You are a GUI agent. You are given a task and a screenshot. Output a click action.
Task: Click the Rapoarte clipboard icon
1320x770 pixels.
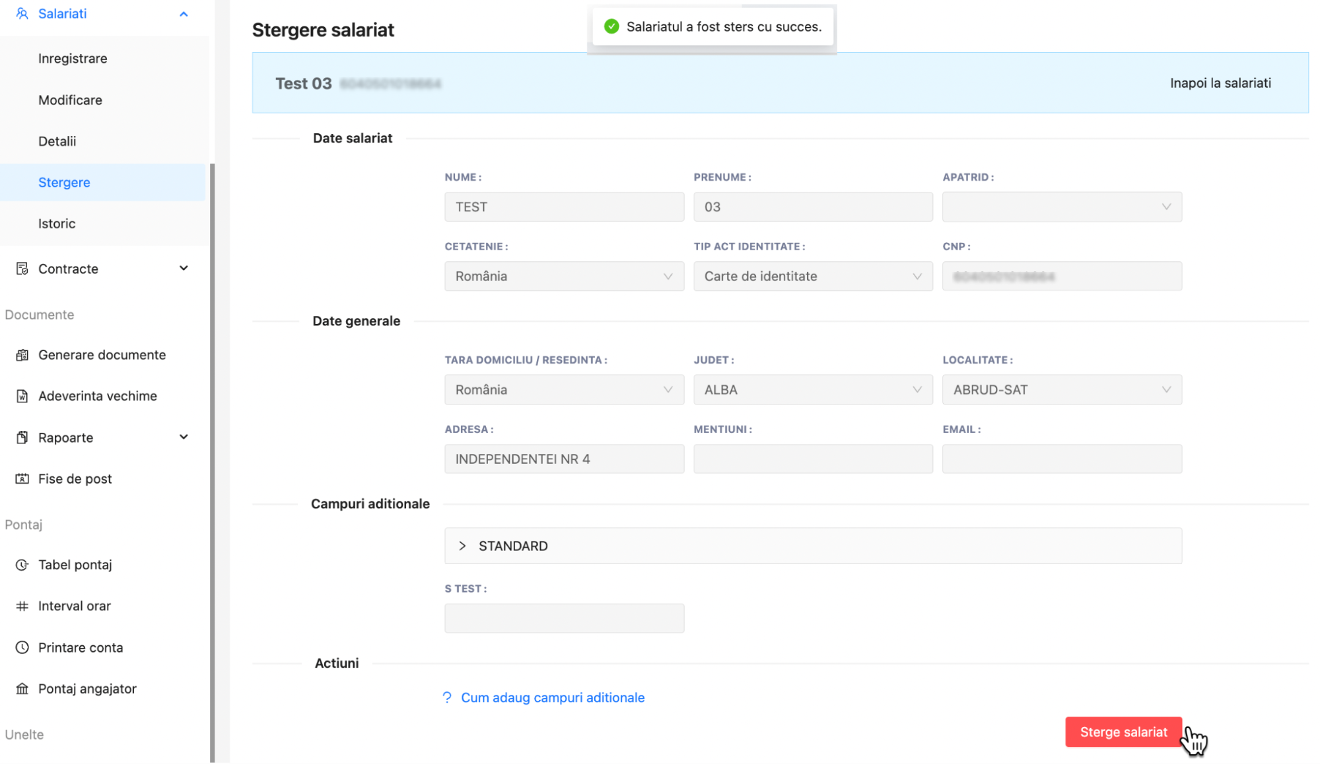22,437
